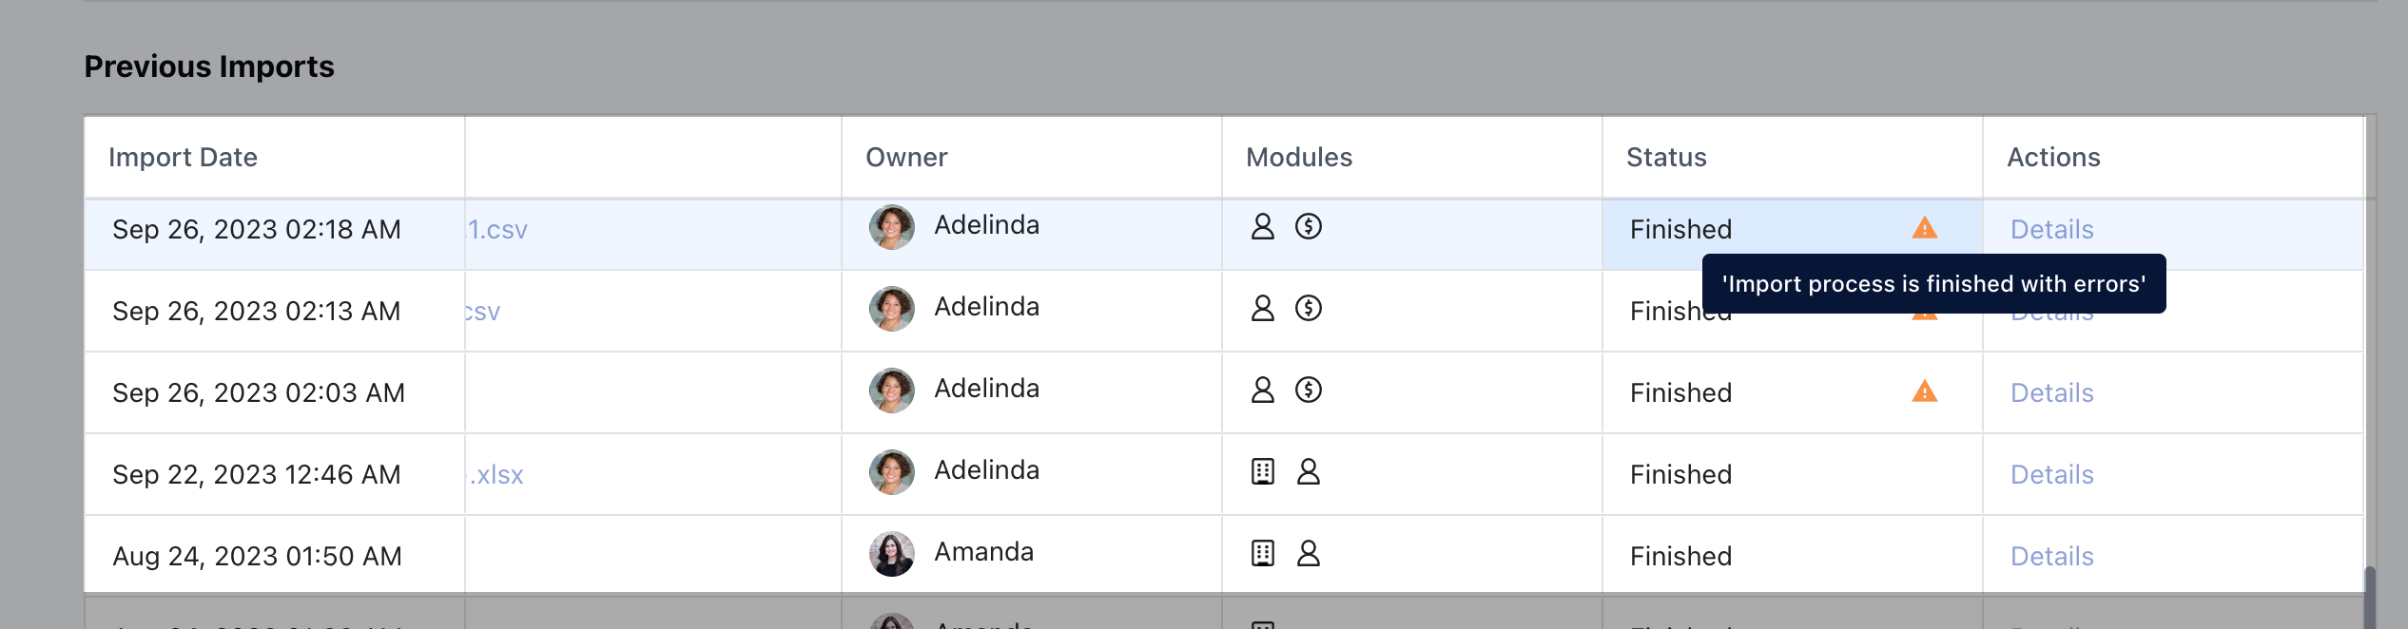Viewport: 2408px width, 629px height.
Task: Open the 1.csv file link
Action: [x=497, y=229]
